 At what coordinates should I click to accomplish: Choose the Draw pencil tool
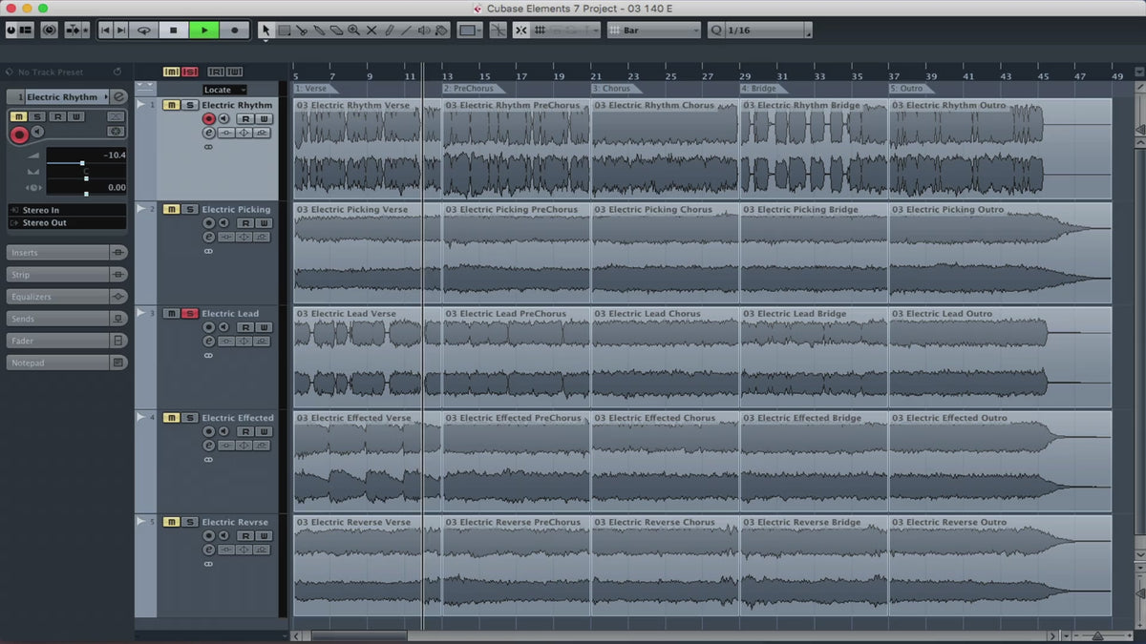click(389, 31)
